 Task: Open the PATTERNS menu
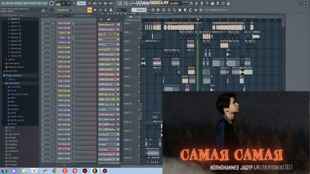click(18, 3)
